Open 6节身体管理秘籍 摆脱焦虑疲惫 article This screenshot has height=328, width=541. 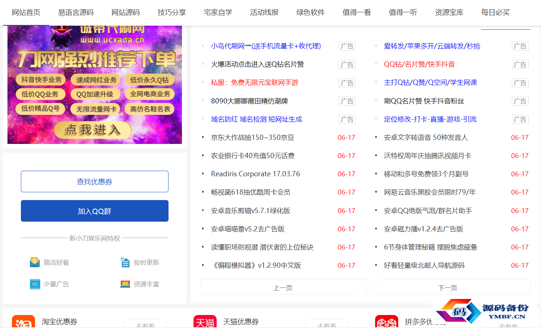click(x=431, y=247)
